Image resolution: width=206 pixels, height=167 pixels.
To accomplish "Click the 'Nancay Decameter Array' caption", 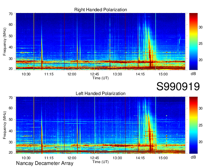I will click(x=45, y=163).
